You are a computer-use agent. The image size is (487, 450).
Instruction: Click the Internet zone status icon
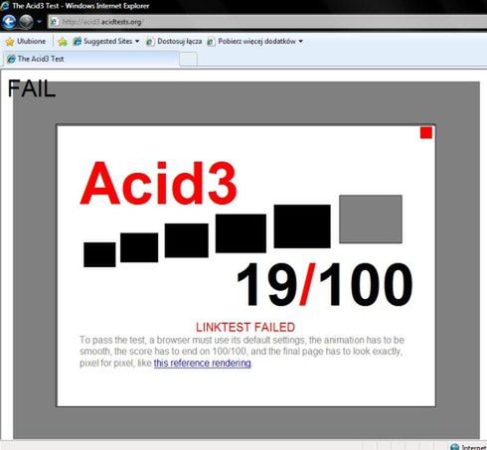(x=455, y=447)
